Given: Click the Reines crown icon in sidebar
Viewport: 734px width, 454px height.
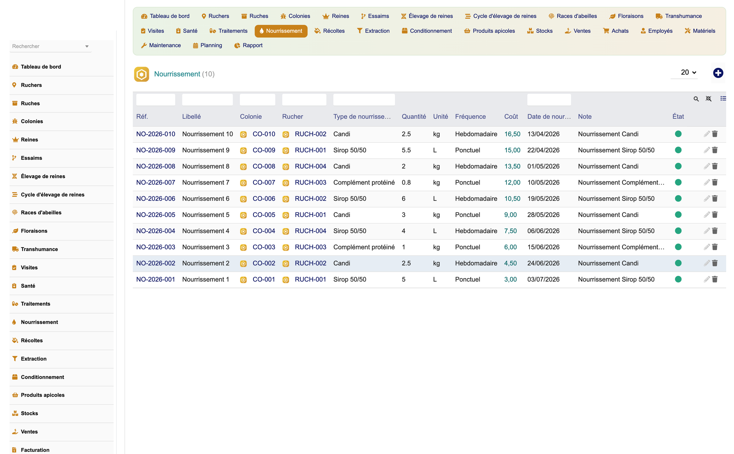Looking at the screenshot, I should [15, 139].
